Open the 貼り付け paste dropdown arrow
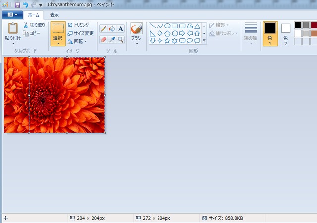 13,43
